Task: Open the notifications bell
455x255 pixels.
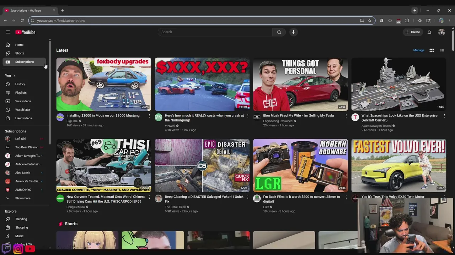Action: (429, 32)
